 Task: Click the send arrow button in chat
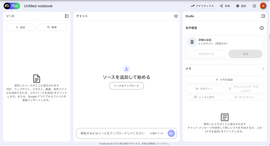[171, 133]
